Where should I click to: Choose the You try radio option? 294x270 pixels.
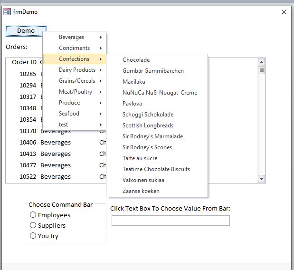tap(33, 236)
